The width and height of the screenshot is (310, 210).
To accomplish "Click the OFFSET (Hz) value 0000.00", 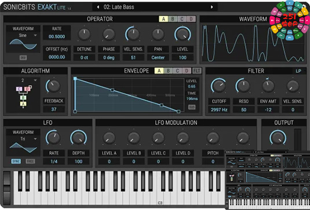I will 57,57.
